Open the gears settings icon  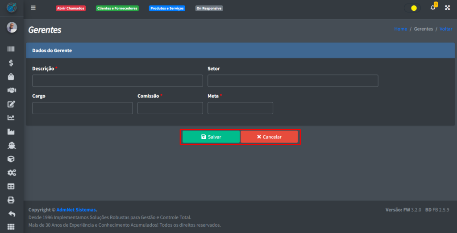tap(11, 172)
